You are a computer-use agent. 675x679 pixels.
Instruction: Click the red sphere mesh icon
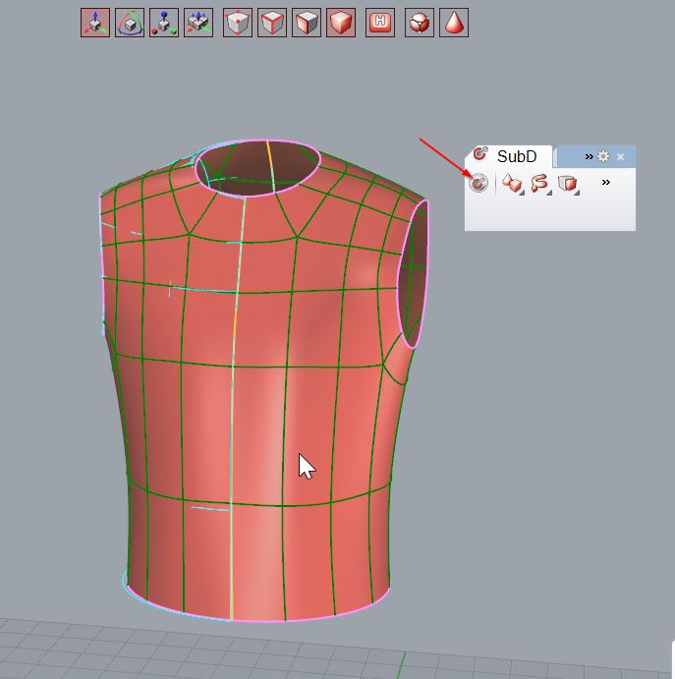pos(420,23)
